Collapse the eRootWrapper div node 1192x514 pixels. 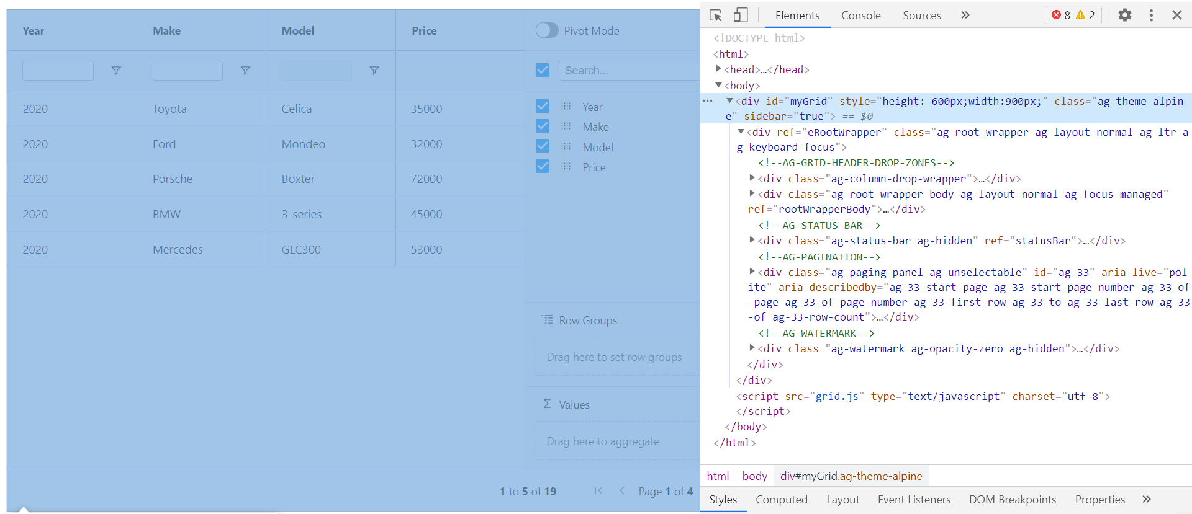tap(741, 131)
